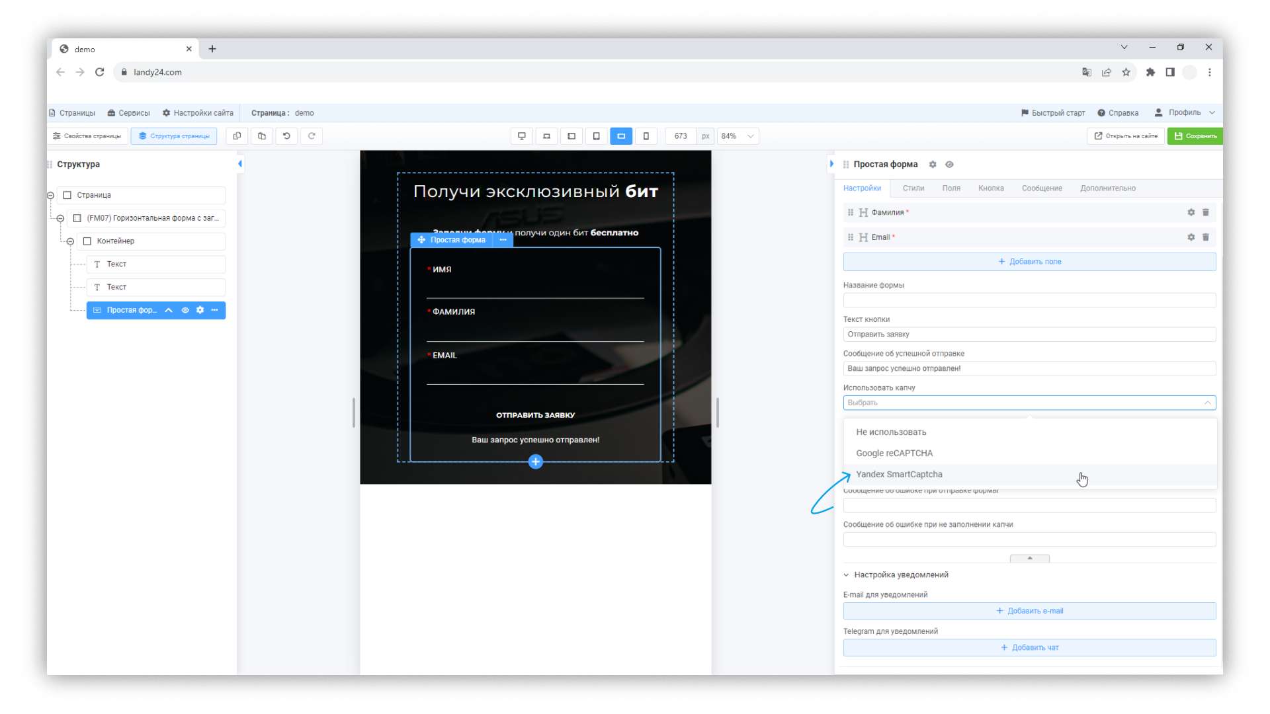Select the landscape tablet preview
Screen dimensions: 1270x714
click(571, 136)
